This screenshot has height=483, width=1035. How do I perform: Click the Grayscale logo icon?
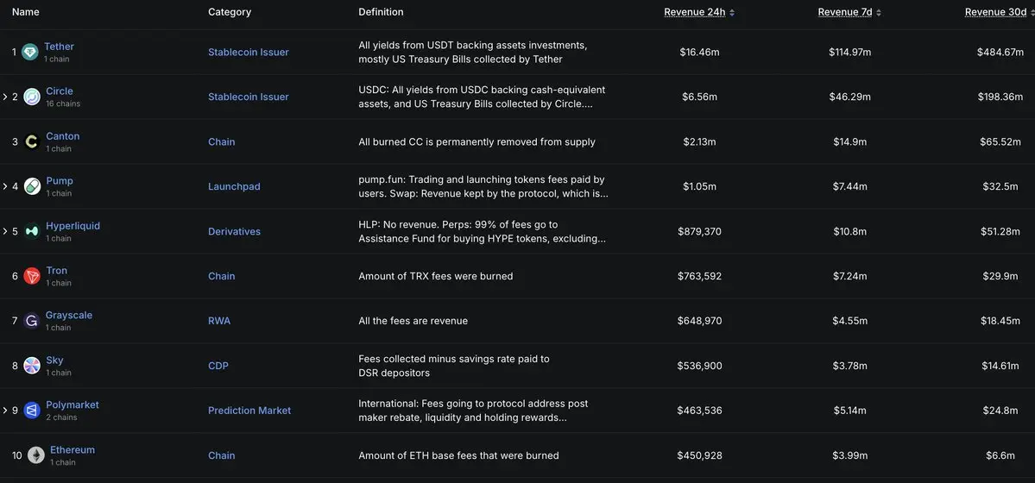click(x=32, y=321)
